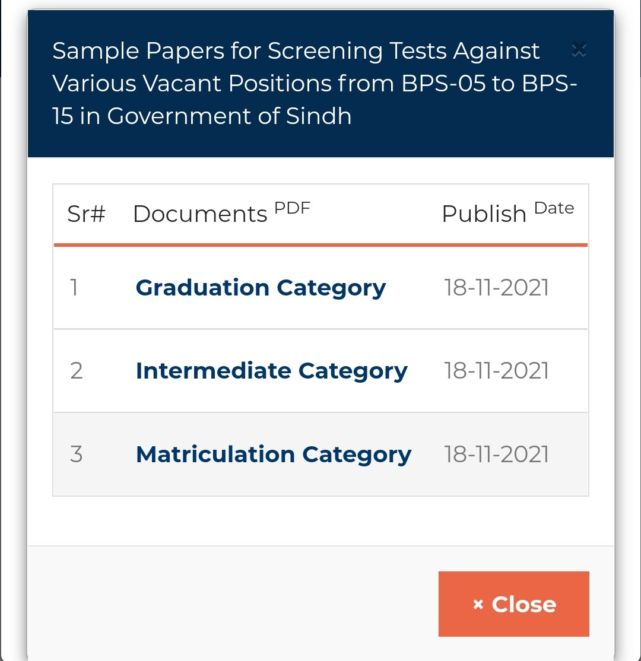
Task: Click the Sr# column header
Action: [86, 214]
